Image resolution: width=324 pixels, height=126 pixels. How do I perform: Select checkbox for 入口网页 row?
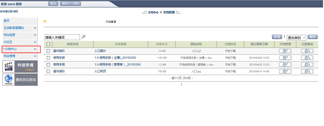coord(48,72)
